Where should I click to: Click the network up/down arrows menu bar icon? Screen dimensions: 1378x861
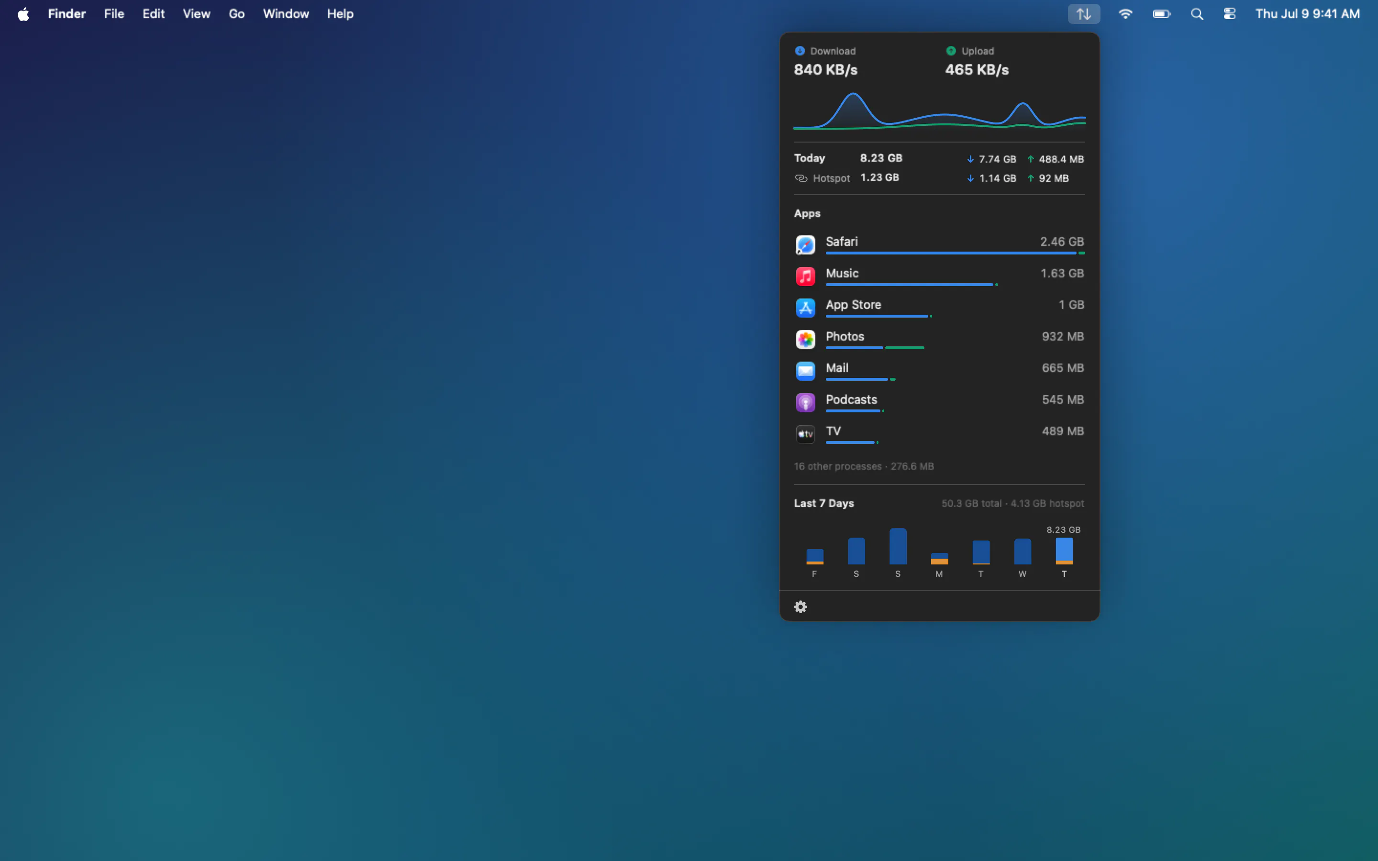tap(1084, 14)
